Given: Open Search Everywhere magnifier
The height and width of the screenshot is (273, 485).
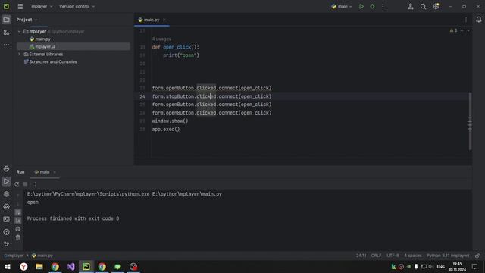Looking at the screenshot, I should (423, 7).
